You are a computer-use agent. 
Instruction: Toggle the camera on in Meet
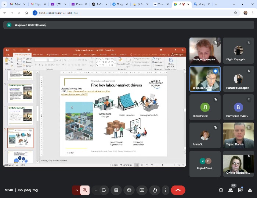coord(104,190)
